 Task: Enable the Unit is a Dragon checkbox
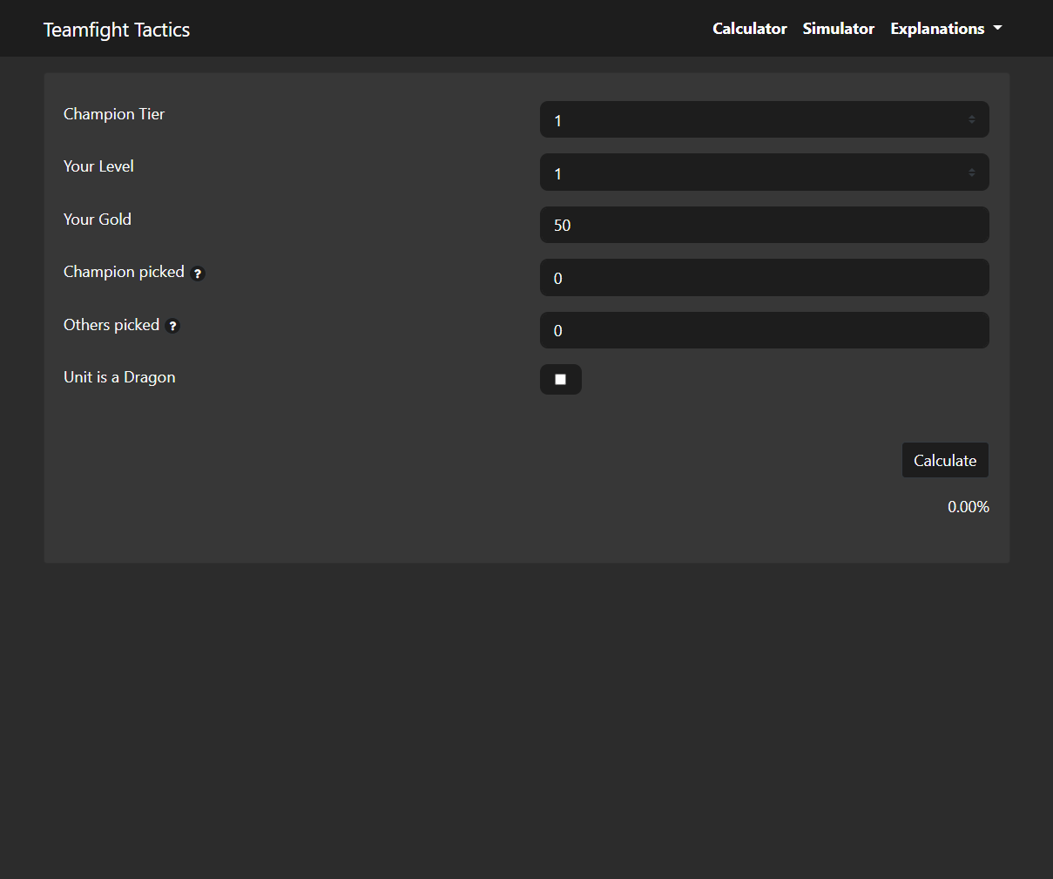(x=560, y=379)
